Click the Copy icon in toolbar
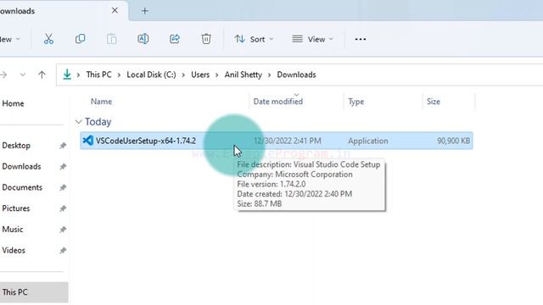Viewport: 543px width, 305px height. [80, 39]
